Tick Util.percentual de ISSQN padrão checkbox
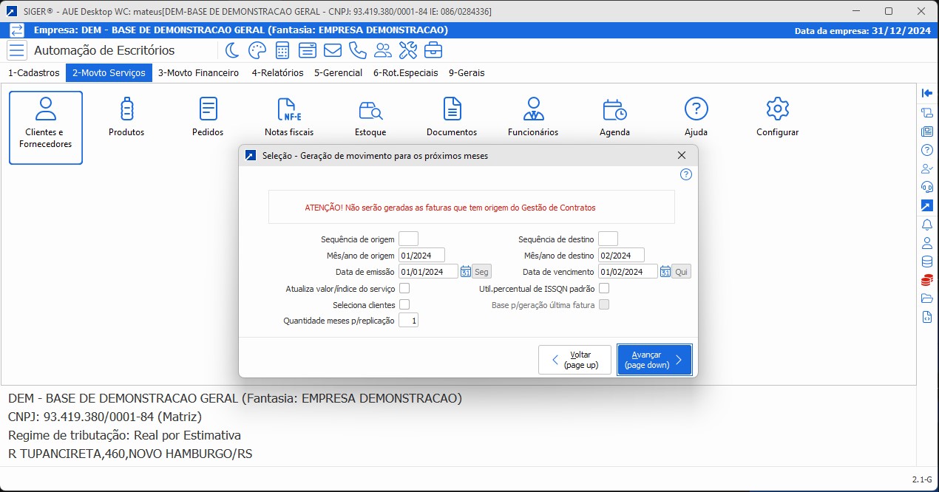Image resolution: width=939 pixels, height=492 pixels. 604,288
